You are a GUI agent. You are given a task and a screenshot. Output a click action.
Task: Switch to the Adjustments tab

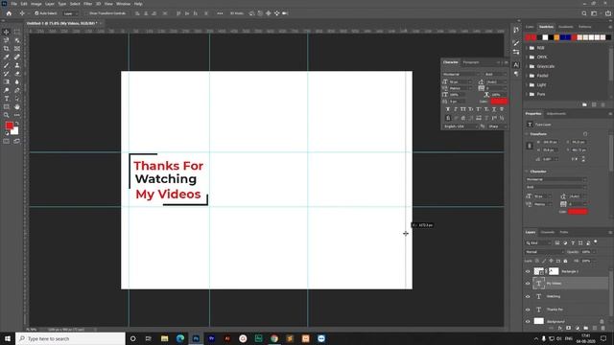pos(556,113)
